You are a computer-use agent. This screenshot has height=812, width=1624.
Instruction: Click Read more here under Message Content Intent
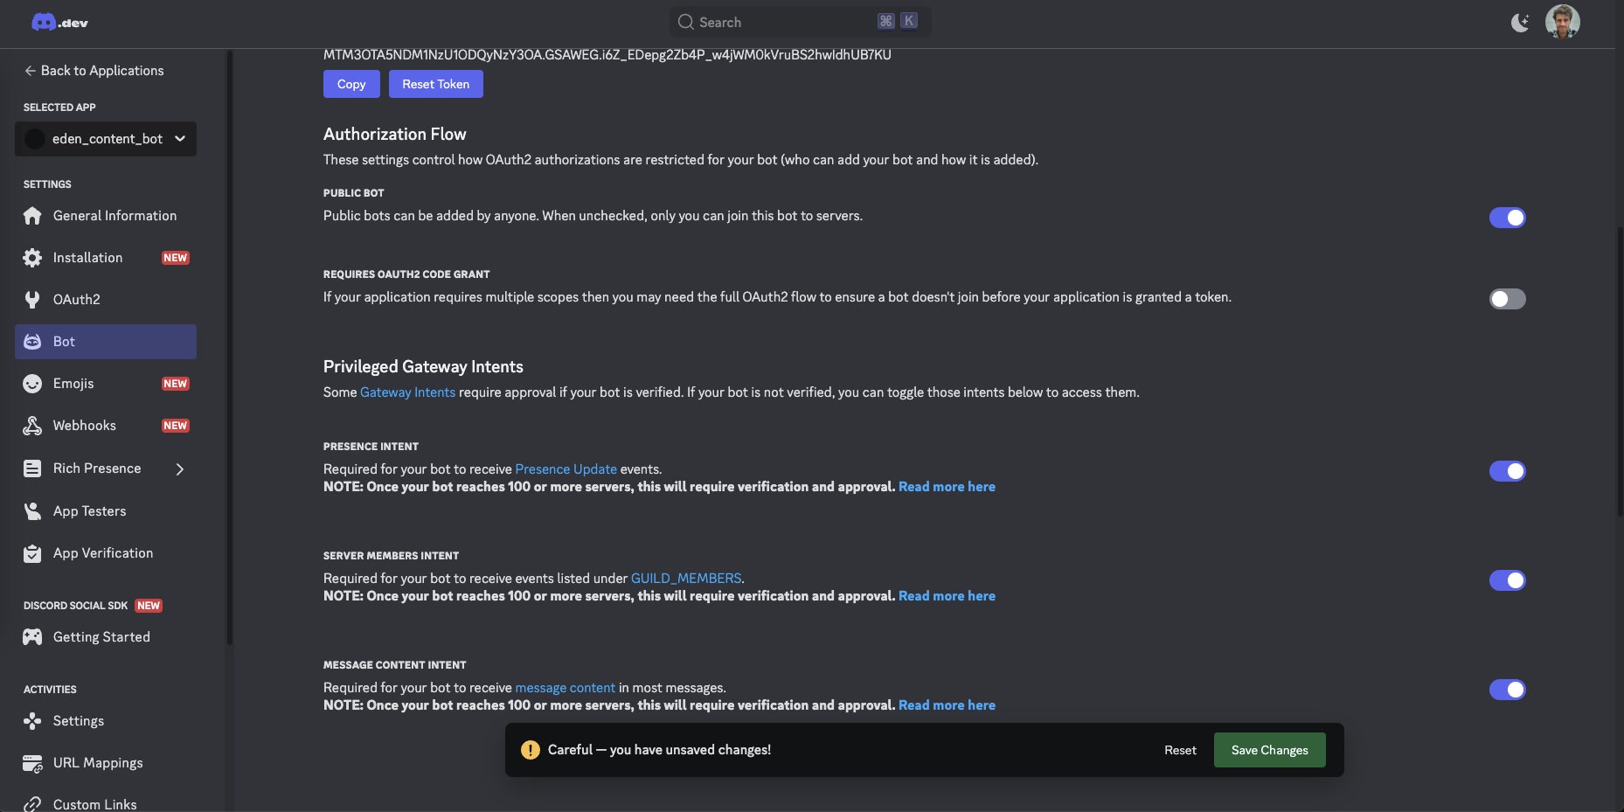(x=947, y=705)
